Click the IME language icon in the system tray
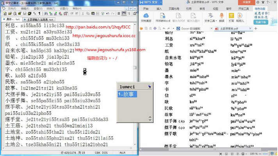Screen dimensions: 278x156 point(272,154)
